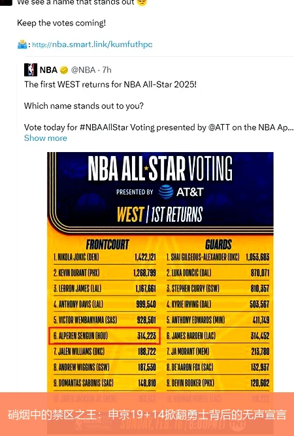294x436 pixels.
Task: Expand tweet text with Show more
Action: click(46, 138)
